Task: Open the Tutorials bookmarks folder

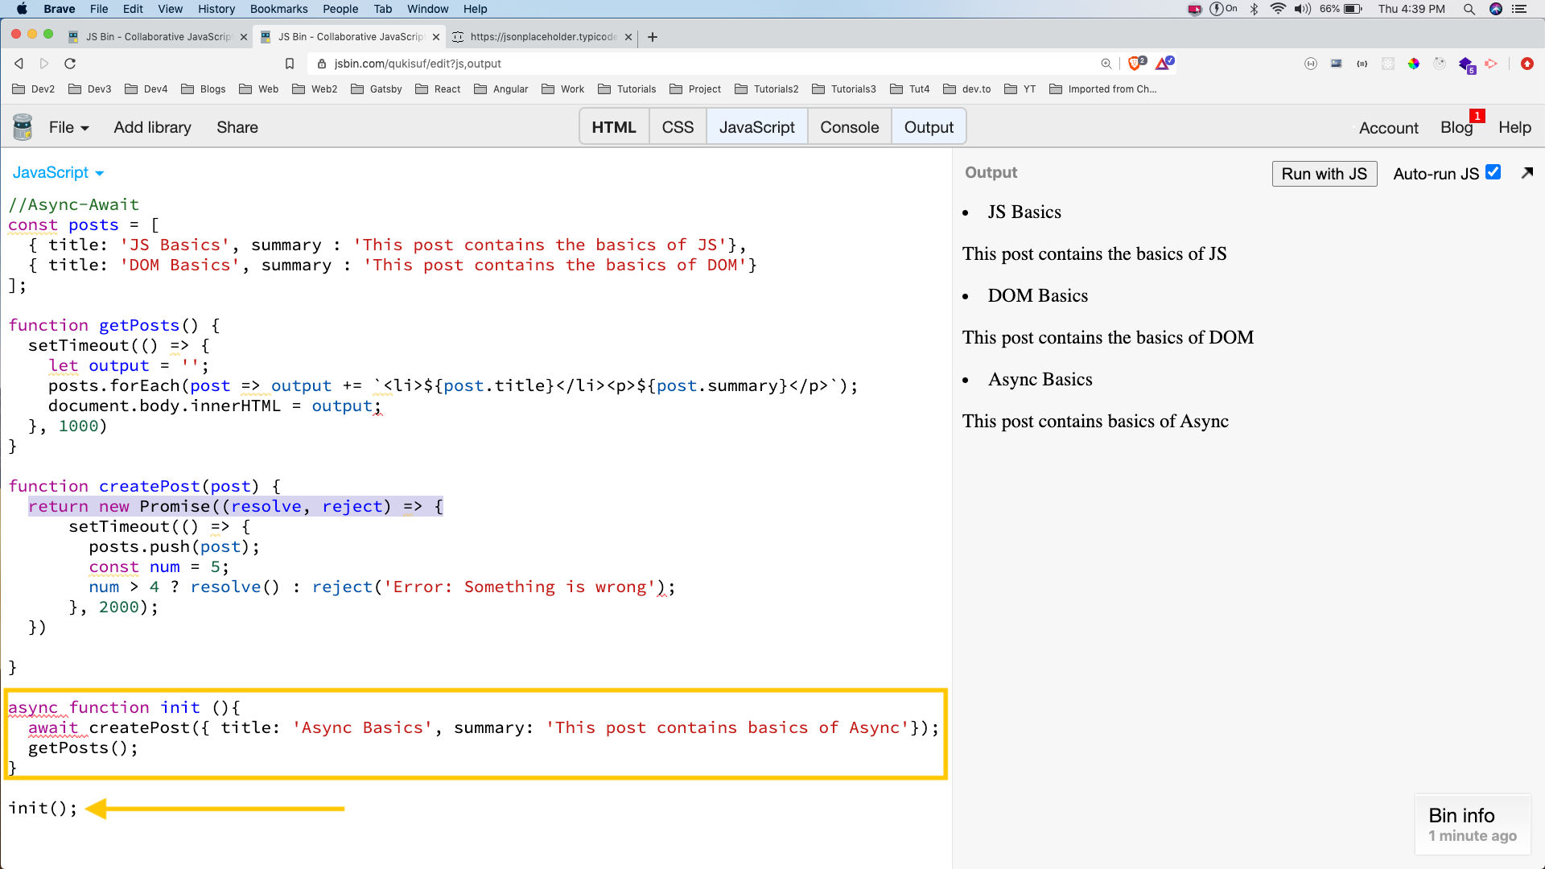Action: pos(627,89)
